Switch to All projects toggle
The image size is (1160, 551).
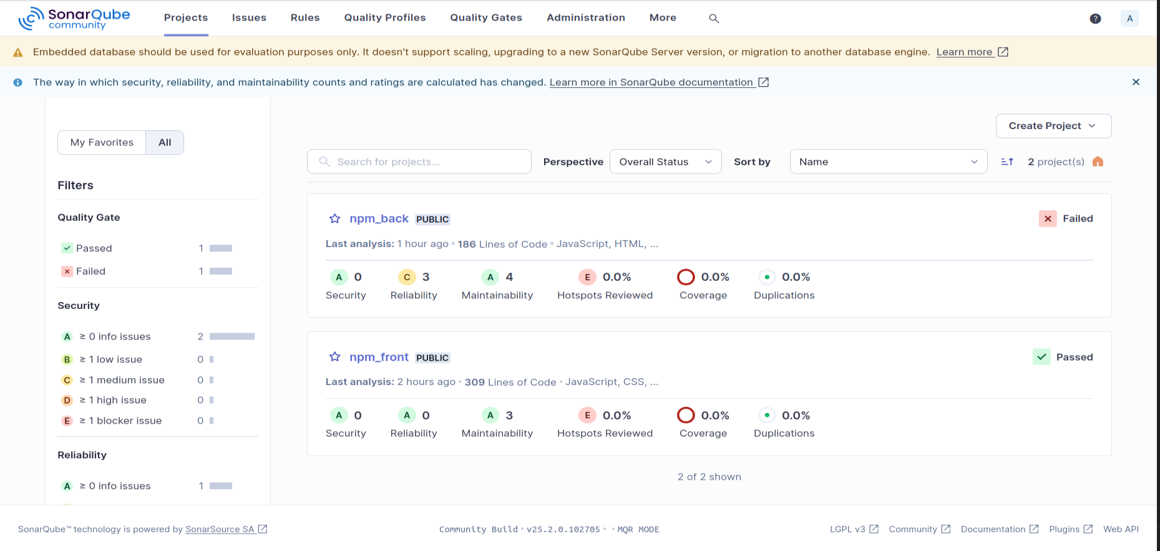[165, 142]
